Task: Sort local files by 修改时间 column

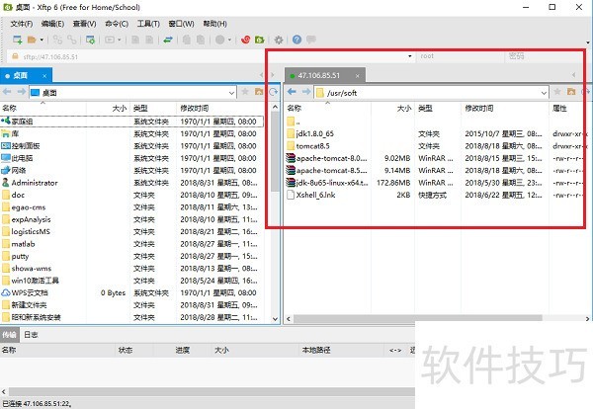Action: point(219,108)
